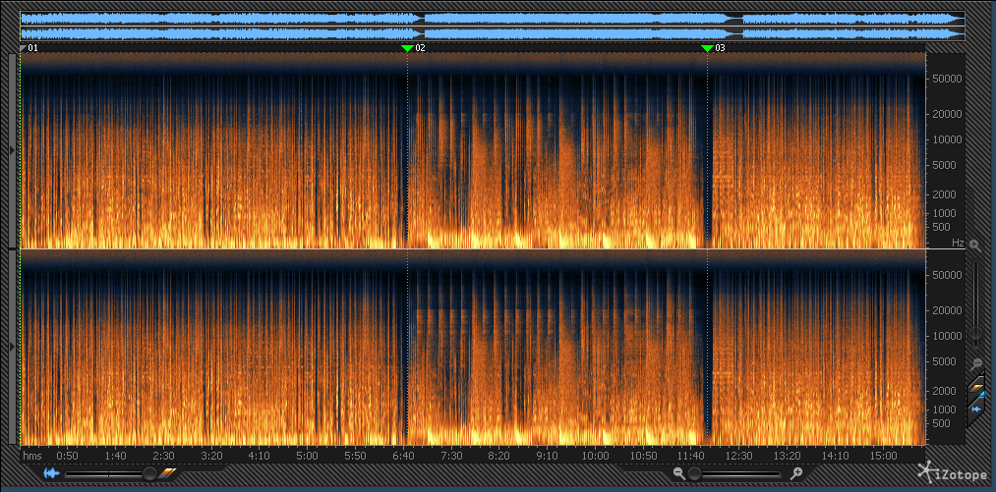Click the hms time format label
Image resolution: width=996 pixels, height=492 pixels.
[x=32, y=456]
